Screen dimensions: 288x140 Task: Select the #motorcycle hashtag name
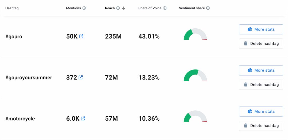[x=20, y=119]
